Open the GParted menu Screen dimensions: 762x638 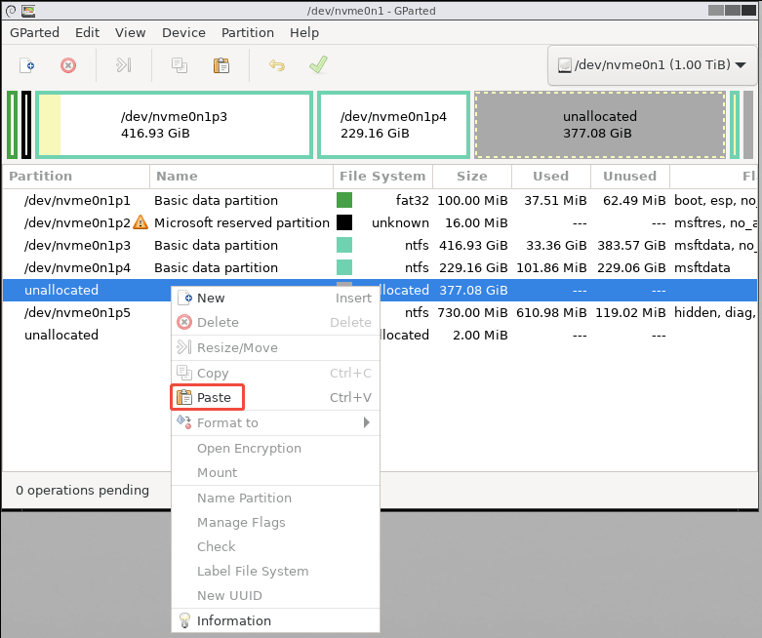coord(34,32)
